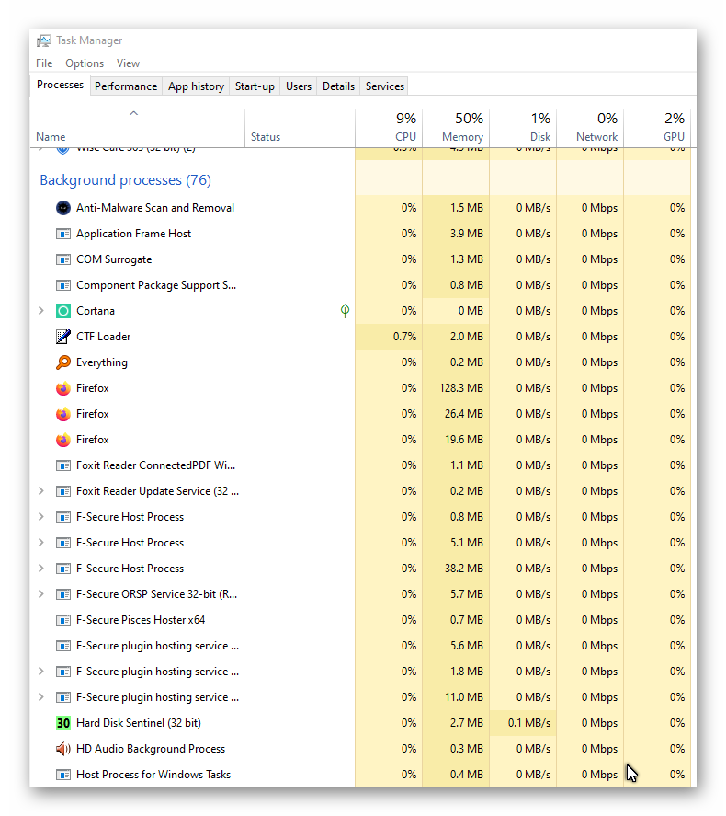Expand Foxit Reader Update Service entry
The image size is (726, 816).
(40, 491)
